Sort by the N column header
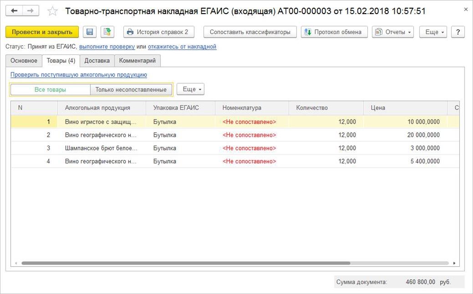Viewport: 473px width, 294px height. [x=34, y=108]
